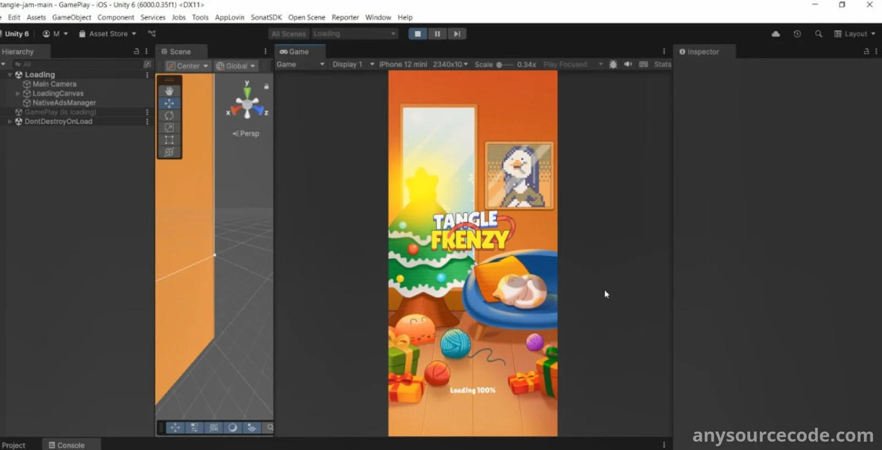Open Unity cloud services icon
This screenshot has height=450, width=882.
(x=776, y=34)
